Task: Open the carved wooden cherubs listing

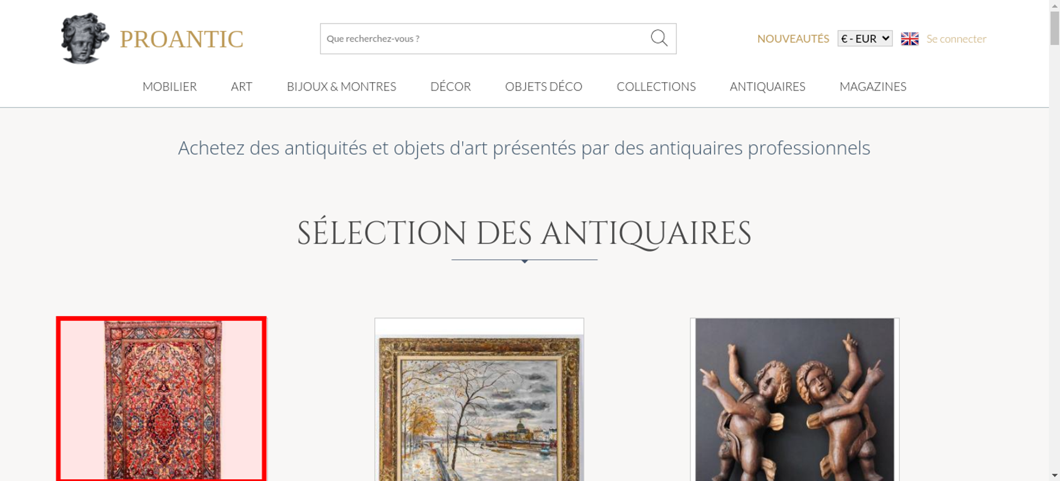Action: [794, 400]
